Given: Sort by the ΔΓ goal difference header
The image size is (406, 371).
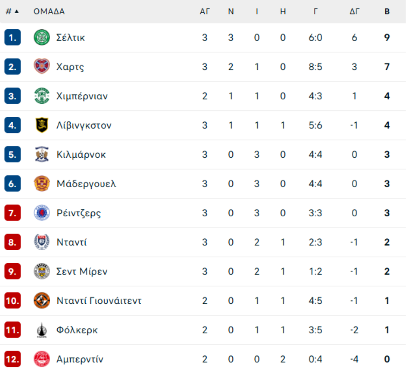Looking at the screenshot, I should click(355, 11).
